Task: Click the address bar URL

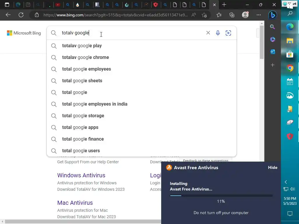Action: coord(116,15)
